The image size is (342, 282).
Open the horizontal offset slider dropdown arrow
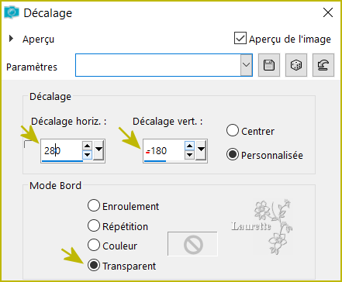click(98, 150)
